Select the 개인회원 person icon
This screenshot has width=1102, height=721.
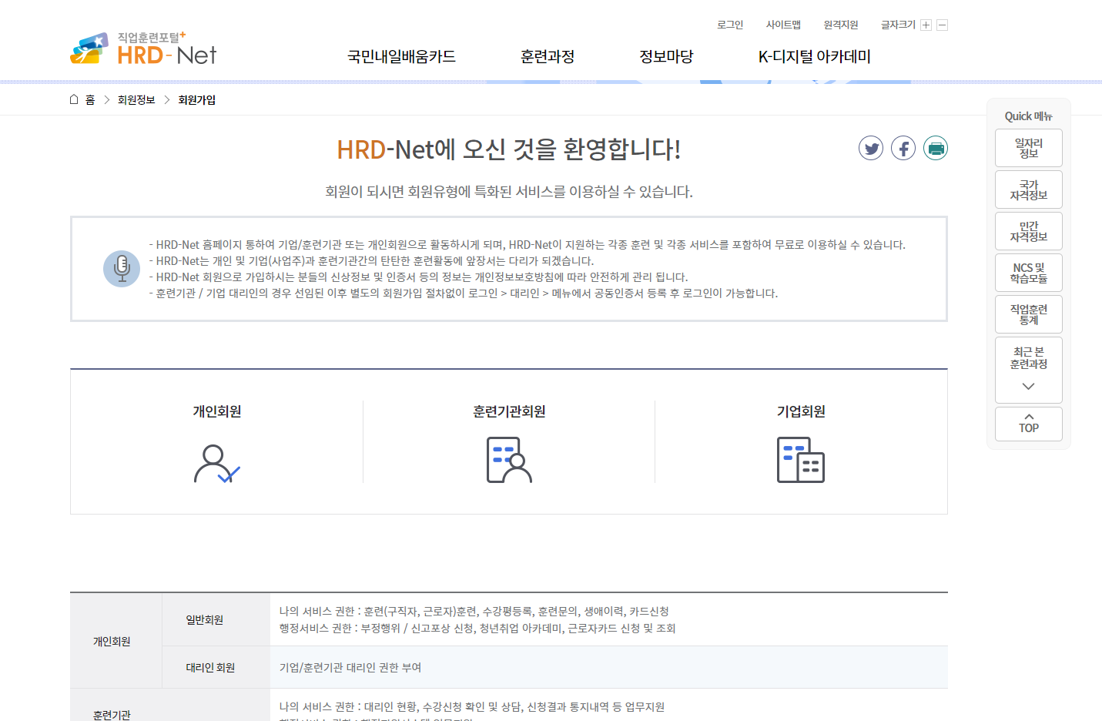[217, 463]
